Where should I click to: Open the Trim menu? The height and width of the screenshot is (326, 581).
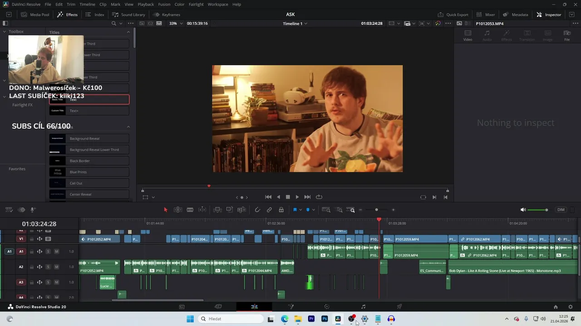71,5
